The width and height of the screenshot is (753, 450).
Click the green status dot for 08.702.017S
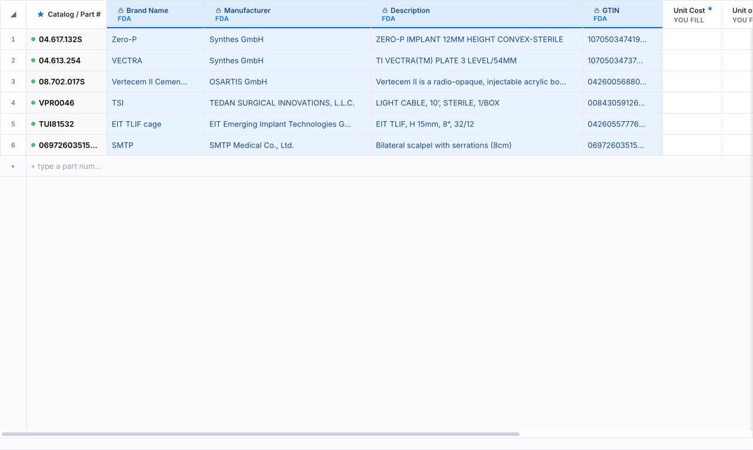coord(34,82)
